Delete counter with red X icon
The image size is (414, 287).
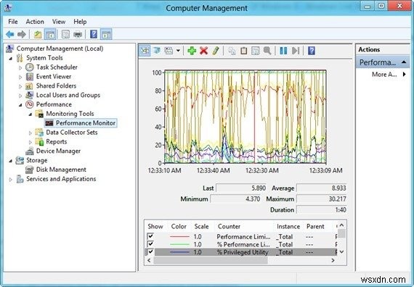[203, 51]
